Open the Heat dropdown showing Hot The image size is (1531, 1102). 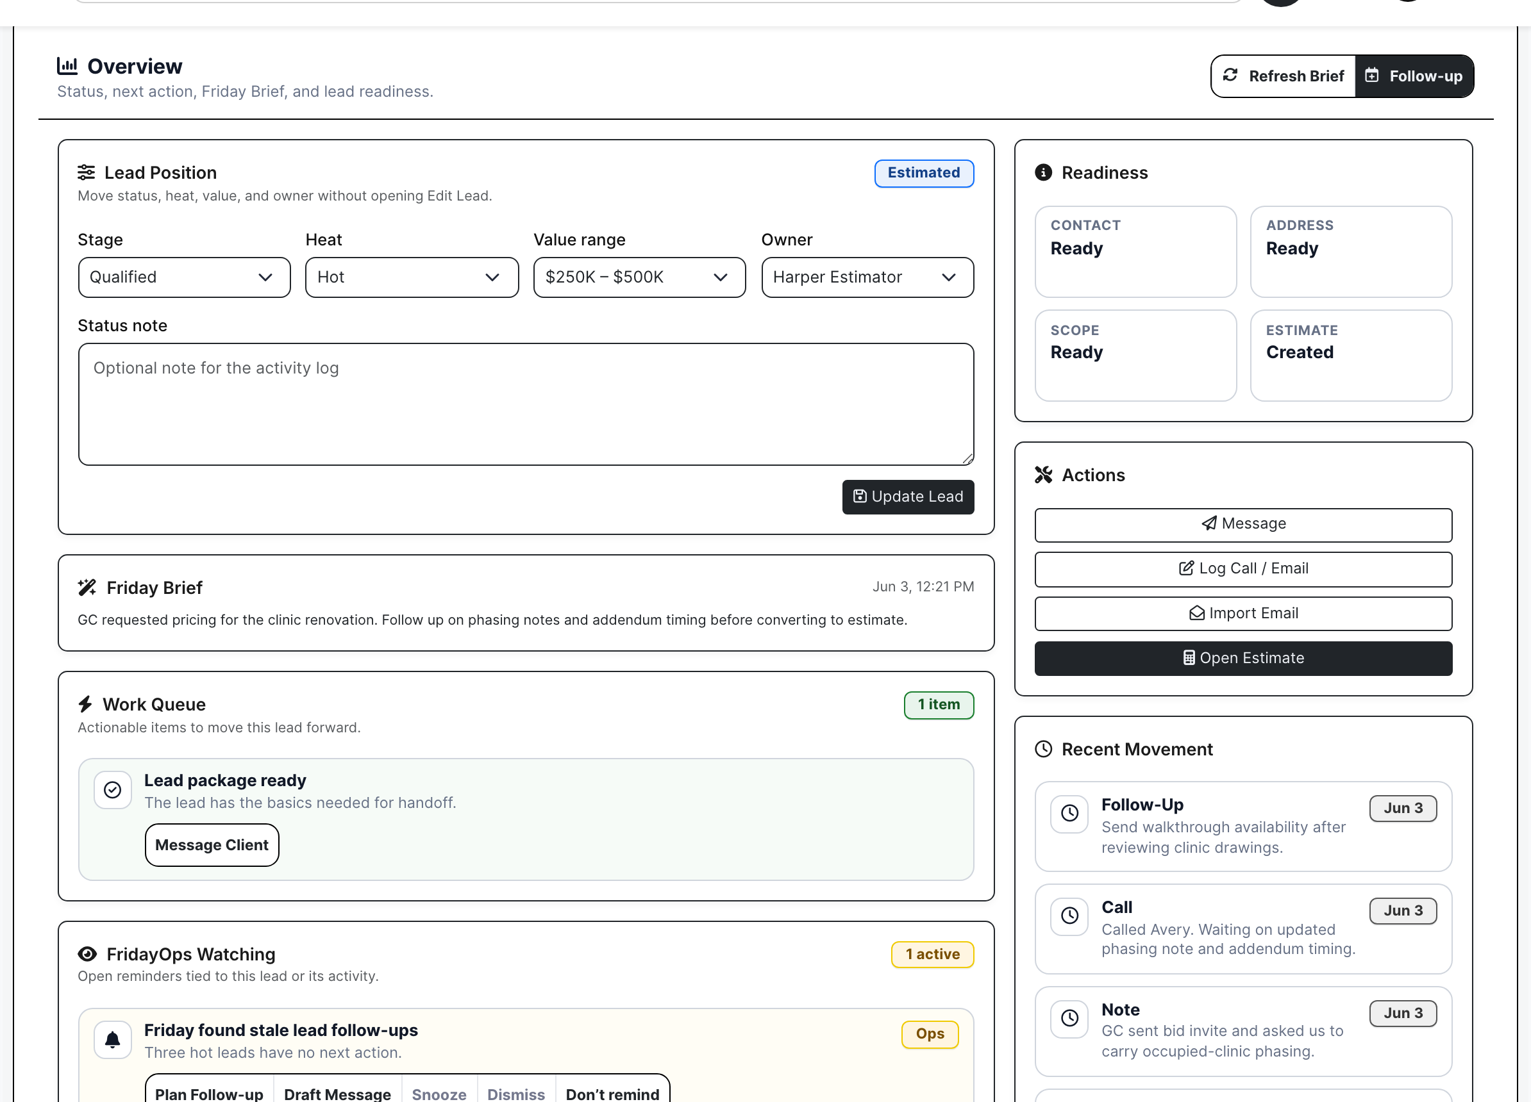[412, 277]
